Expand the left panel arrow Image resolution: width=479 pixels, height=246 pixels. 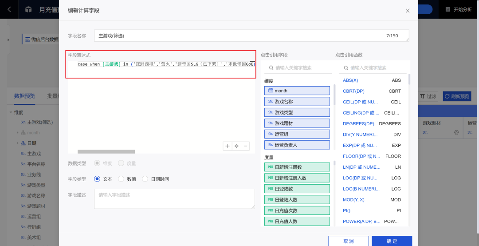(x=8, y=40)
